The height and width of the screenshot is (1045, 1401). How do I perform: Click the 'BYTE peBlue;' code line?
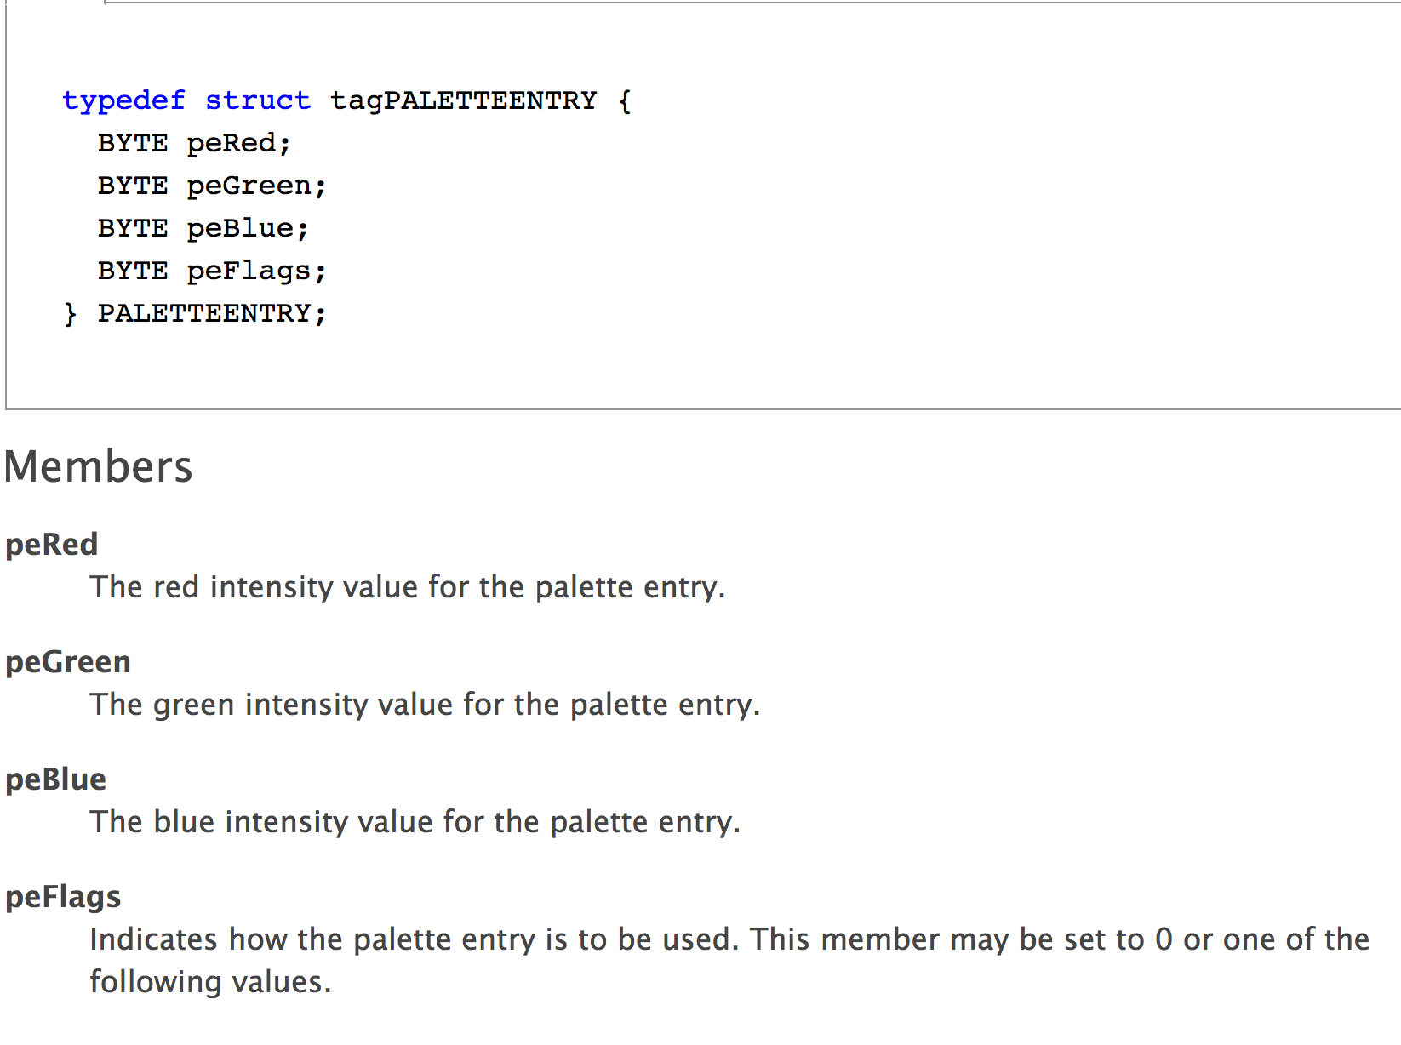click(x=203, y=228)
